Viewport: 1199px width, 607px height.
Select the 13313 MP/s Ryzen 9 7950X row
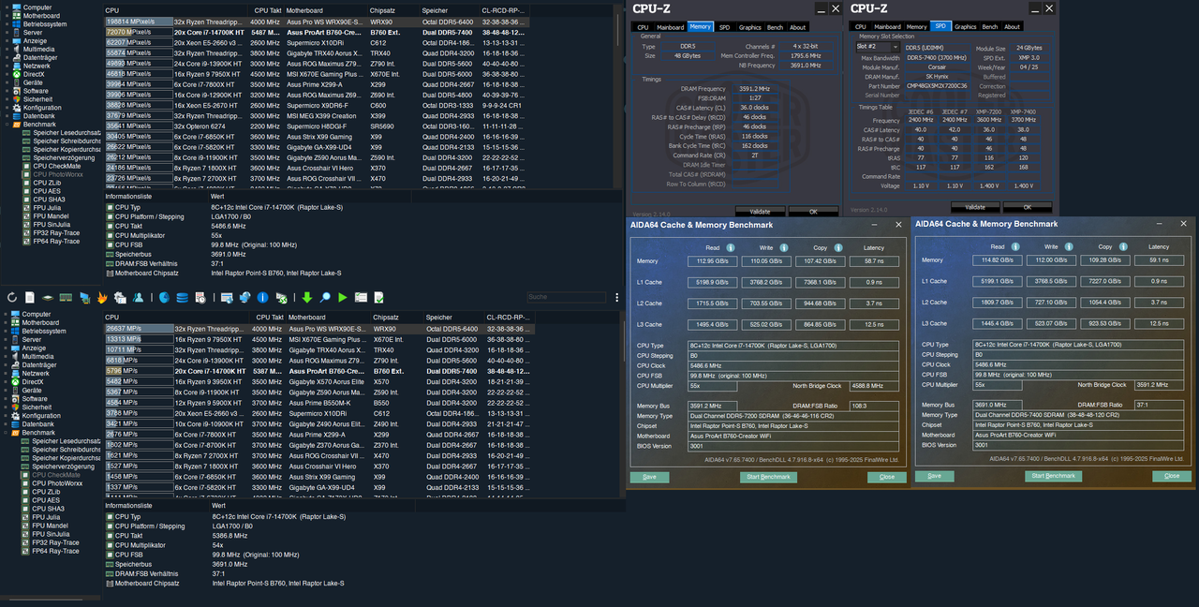pyautogui.click(x=318, y=339)
